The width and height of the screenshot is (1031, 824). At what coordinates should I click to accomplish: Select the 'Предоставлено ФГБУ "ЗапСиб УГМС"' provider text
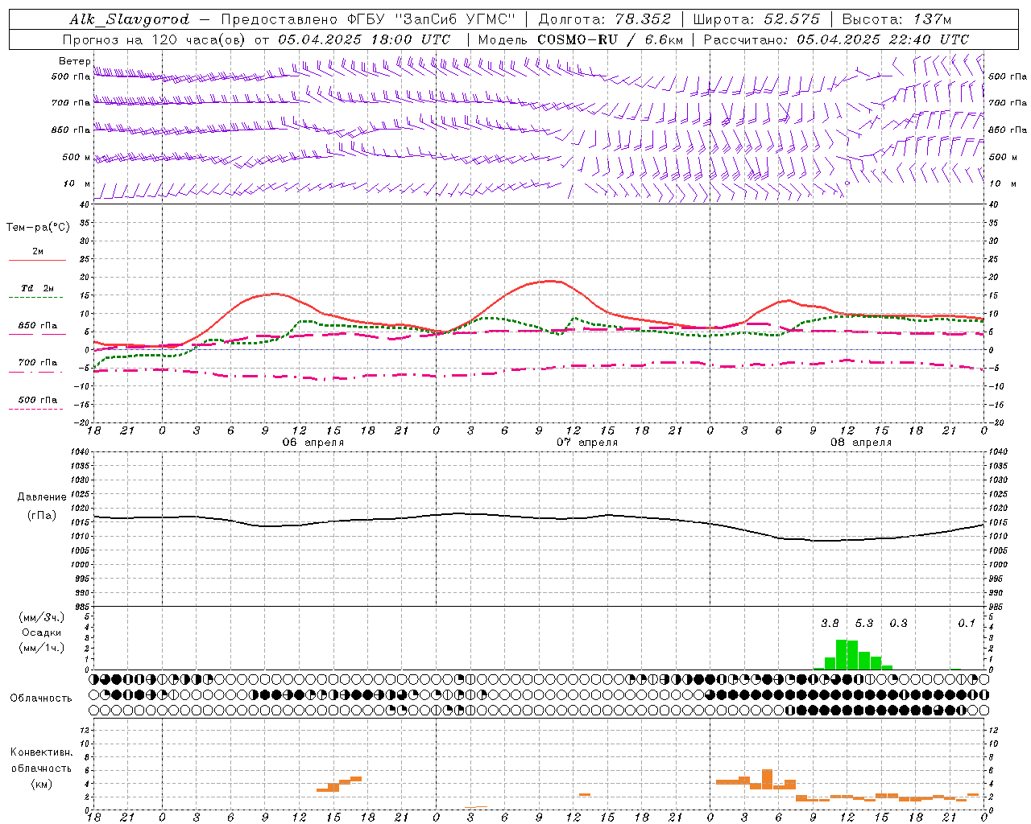coord(368,19)
